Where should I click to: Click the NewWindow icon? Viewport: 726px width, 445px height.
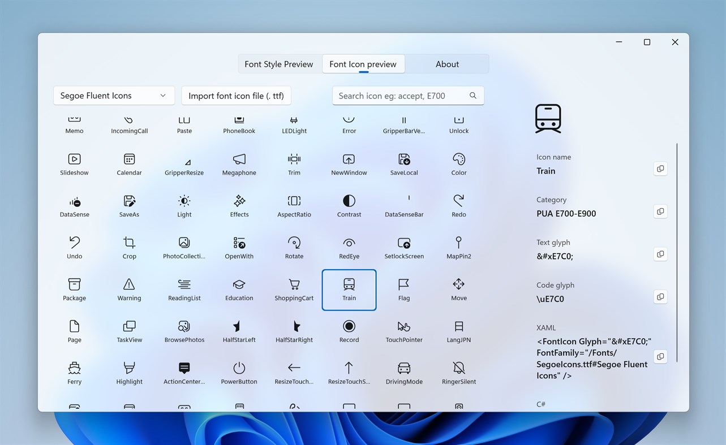pyautogui.click(x=349, y=165)
